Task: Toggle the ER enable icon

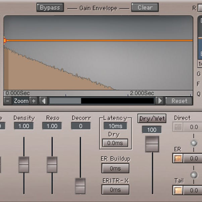Action: [178, 158]
